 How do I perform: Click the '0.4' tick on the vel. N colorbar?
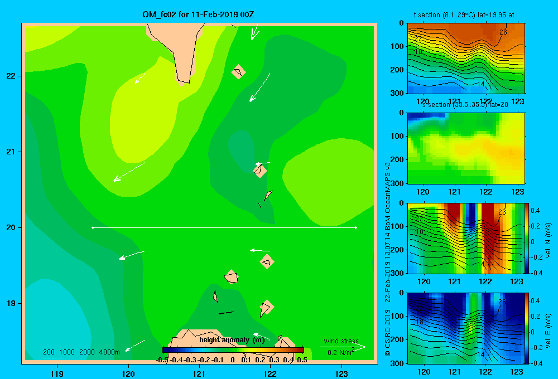click(535, 211)
